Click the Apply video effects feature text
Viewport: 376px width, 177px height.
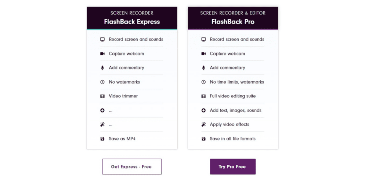click(x=229, y=125)
